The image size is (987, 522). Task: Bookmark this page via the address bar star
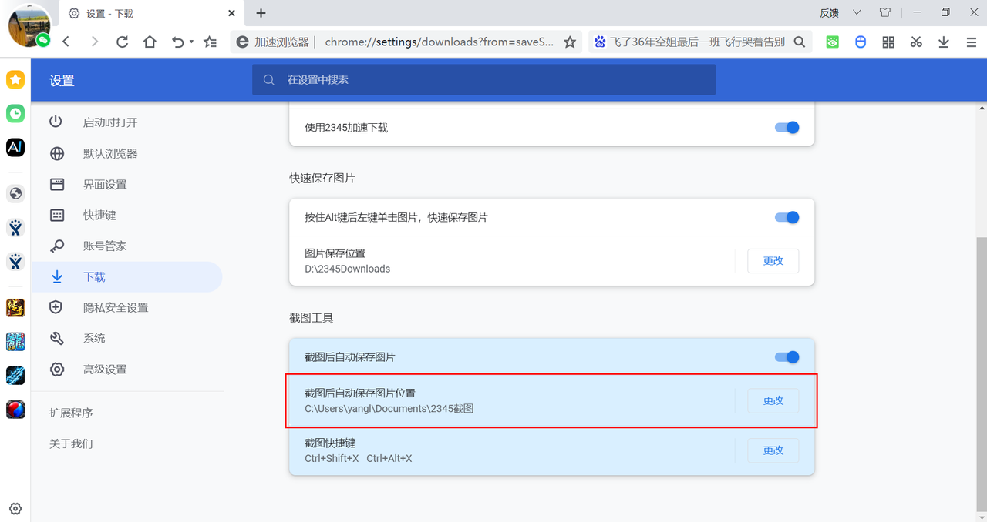point(569,42)
